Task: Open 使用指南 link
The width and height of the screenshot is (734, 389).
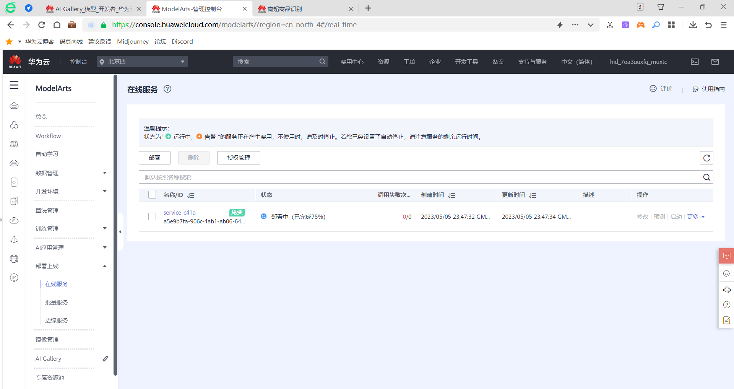Action: click(x=708, y=89)
